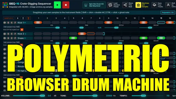Click the C button on Snare
The width and height of the screenshot is (176, 99).
pos(12,38)
